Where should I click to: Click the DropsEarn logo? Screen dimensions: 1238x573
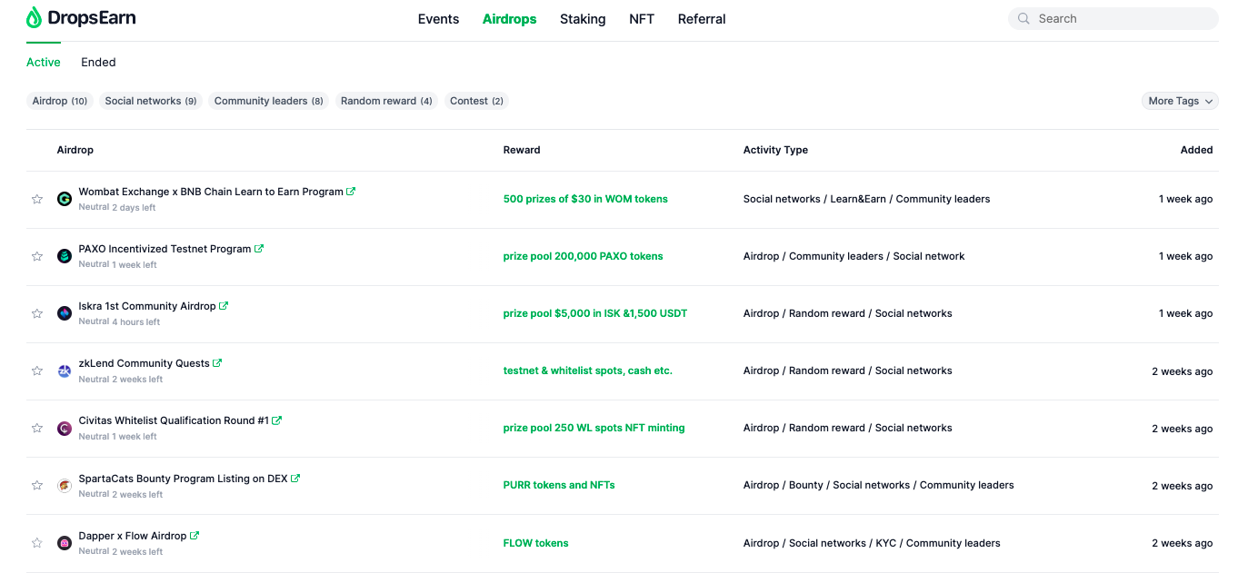[81, 18]
